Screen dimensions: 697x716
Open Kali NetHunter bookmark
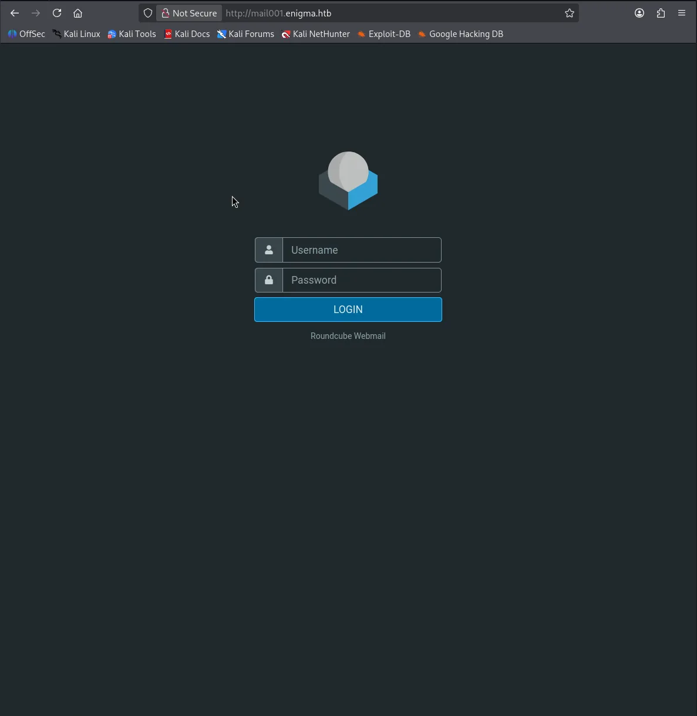315,34
